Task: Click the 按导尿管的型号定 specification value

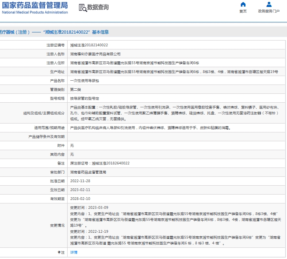Action: coord(85,98)
